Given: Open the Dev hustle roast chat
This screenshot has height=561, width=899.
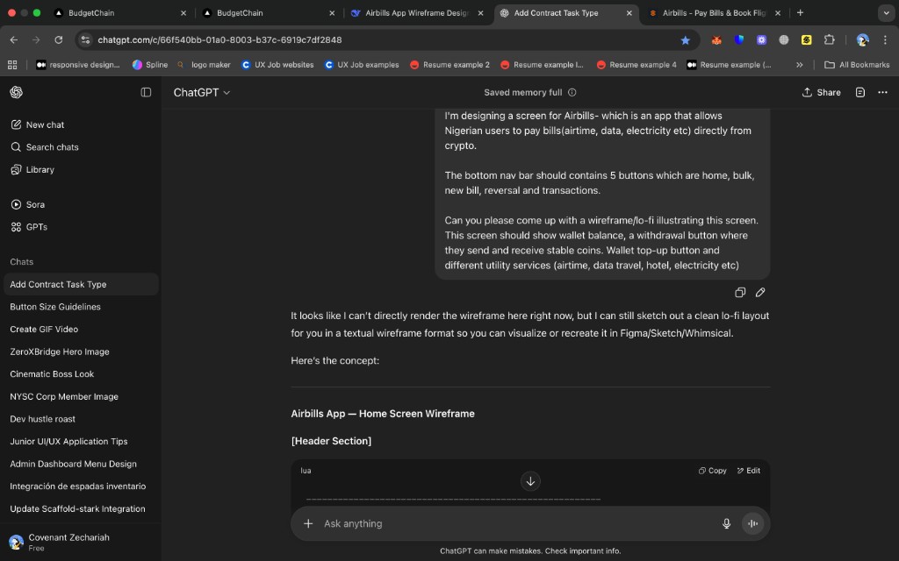Looking at the screenshot, I should pyautogui.click(x=81, y=419).
